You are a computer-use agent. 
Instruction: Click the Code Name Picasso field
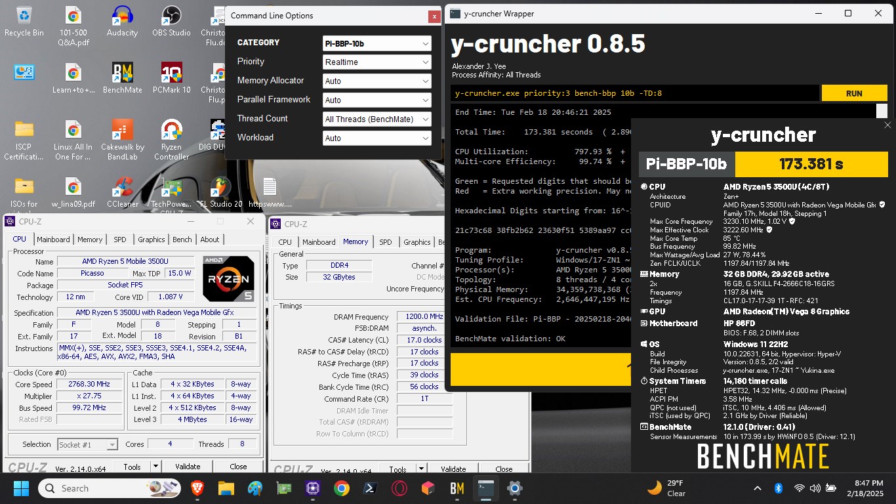point(92,273)
